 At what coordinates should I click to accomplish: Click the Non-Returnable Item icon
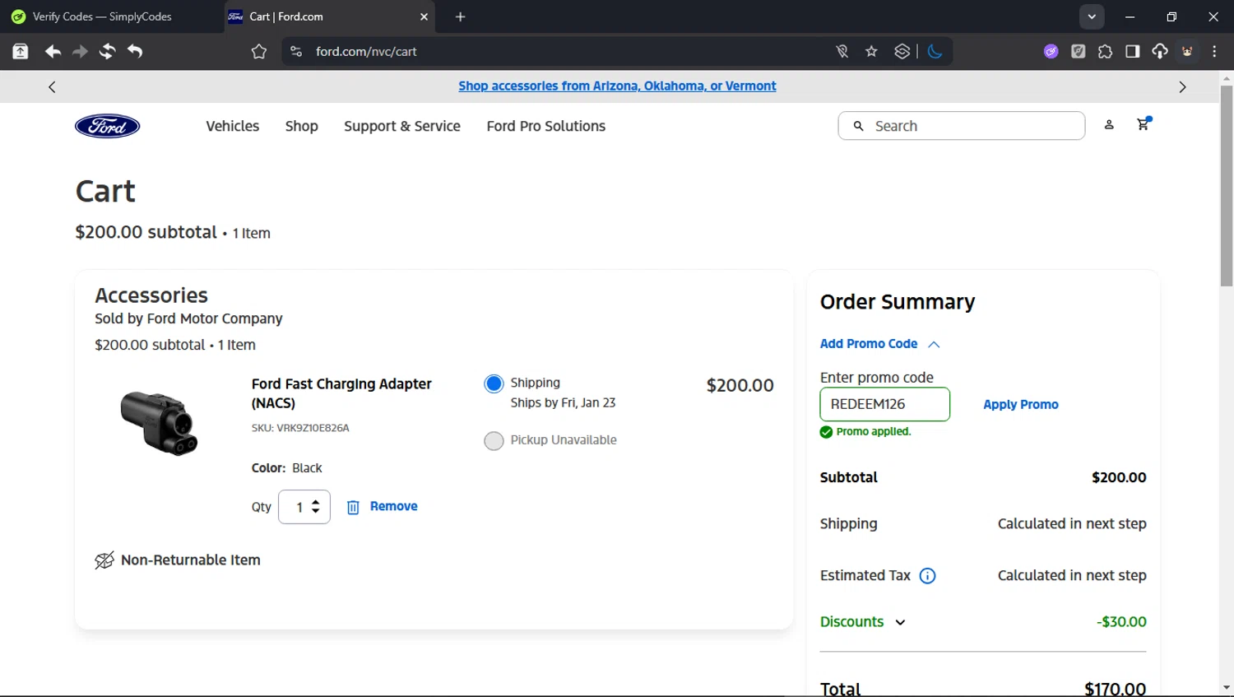point(104,560)
